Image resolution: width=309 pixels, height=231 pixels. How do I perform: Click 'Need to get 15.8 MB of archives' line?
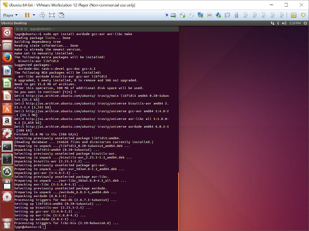click(x=45, y=84)
